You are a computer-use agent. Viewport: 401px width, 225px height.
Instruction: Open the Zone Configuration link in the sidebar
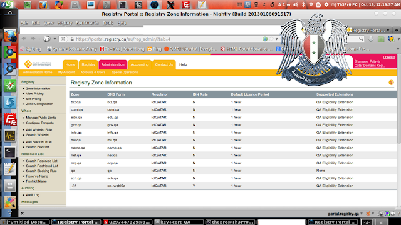pos(39,104)
